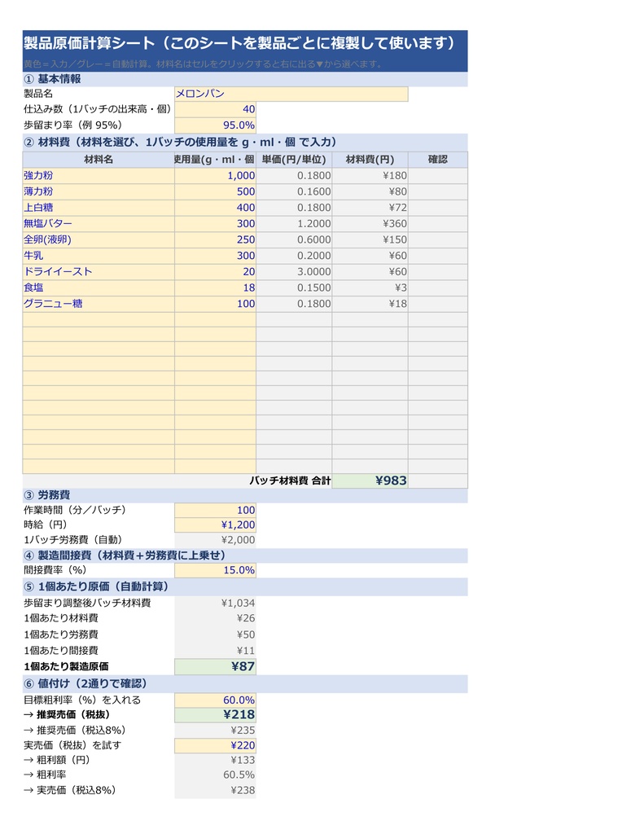Click the per-unit labor cost ¥50
Viewport: 644px width, 834px height.
(x=216, y=634)
